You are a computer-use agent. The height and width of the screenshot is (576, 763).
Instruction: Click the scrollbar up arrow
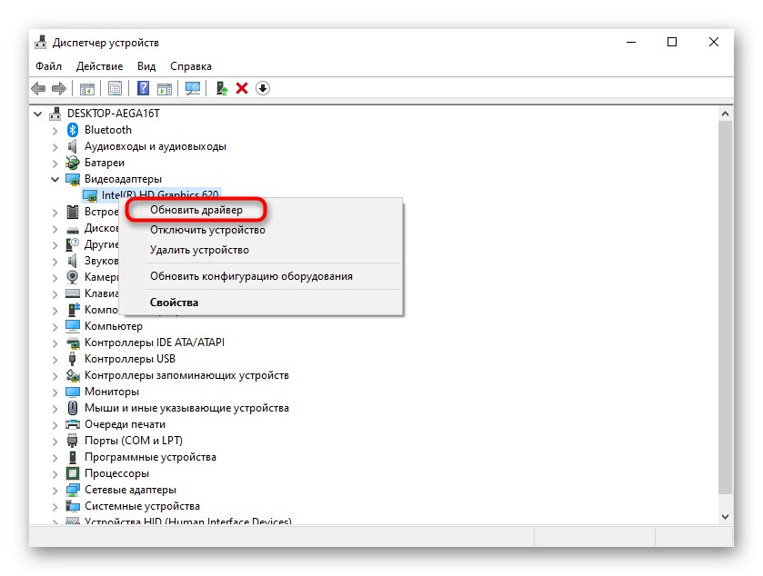(725, 114)
